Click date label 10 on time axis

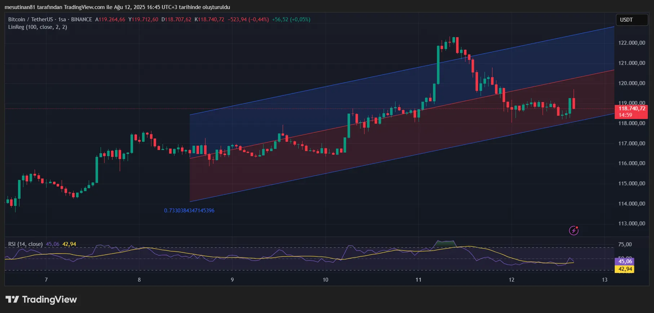325,280
